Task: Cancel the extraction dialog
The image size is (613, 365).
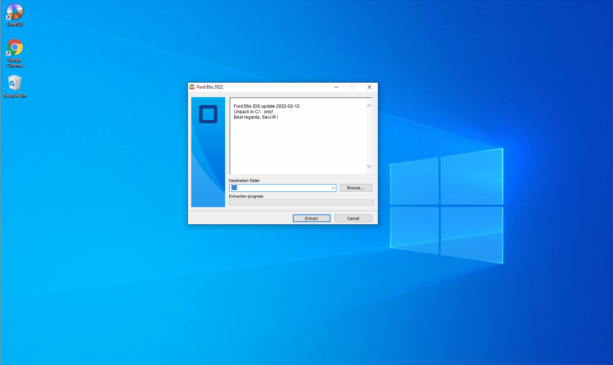Action: [353, 218]
